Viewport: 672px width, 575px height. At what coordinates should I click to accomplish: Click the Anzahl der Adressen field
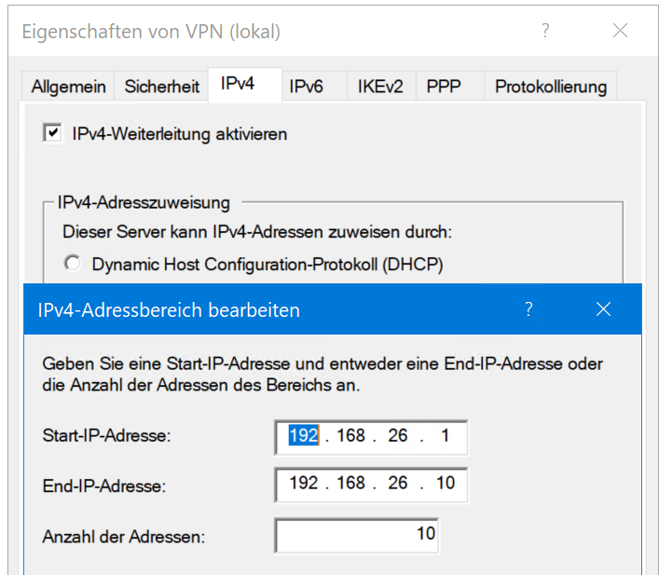[357, 535]
